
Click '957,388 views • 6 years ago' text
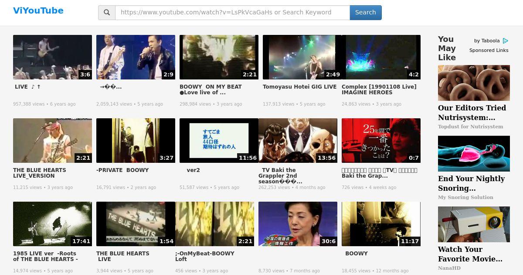click(x=44, y=104)
